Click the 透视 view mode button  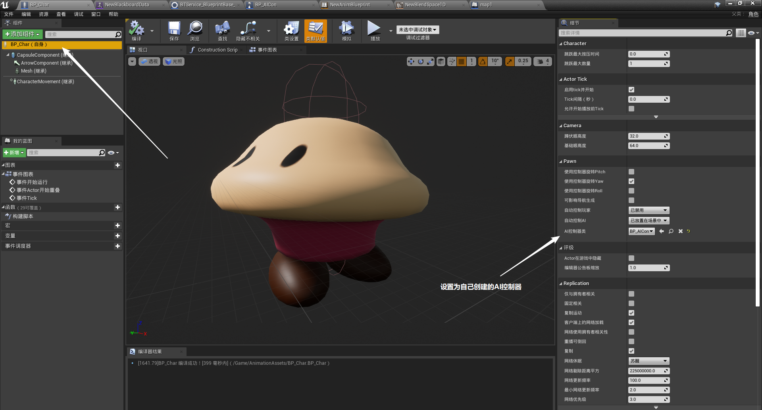[x=149, y=61]
